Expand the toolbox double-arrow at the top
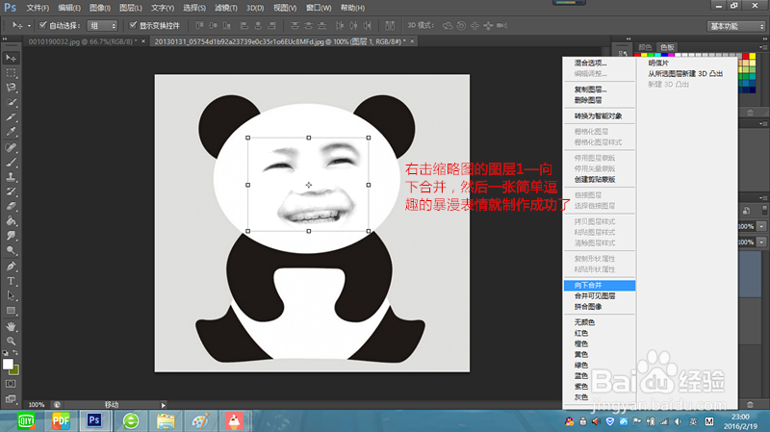This screenshot has height=432, width=770. pos(5,38)
